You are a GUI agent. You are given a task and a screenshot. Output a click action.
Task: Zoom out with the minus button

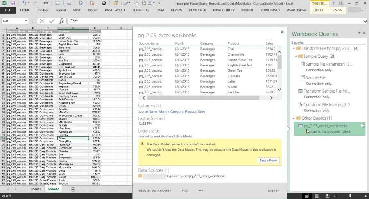[x=335, y=196]
